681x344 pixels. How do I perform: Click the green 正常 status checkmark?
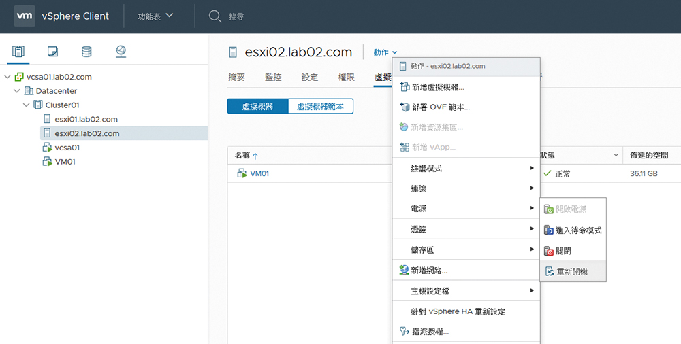point(548,173)
